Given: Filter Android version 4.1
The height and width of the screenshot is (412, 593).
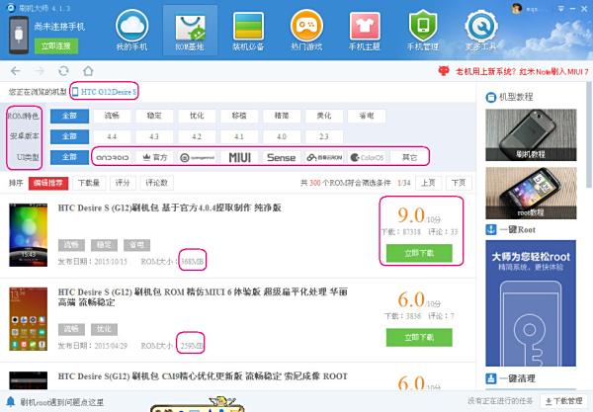Looking at the screenshot, I should click(239, 136).
